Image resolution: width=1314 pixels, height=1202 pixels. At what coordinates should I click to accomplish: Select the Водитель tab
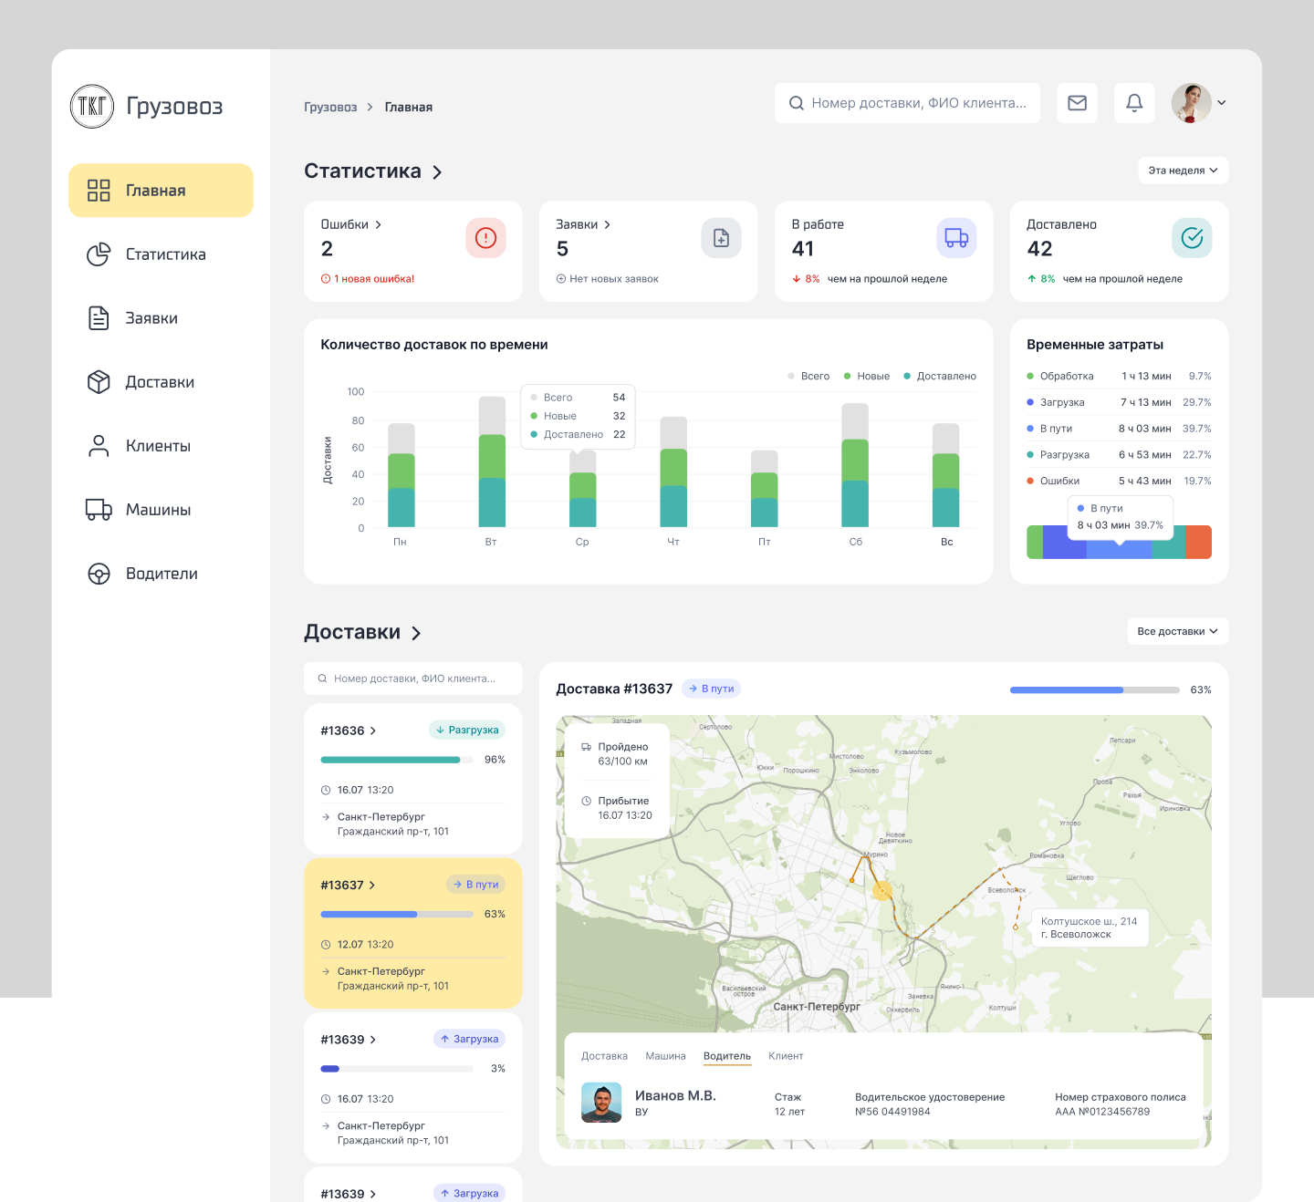click(727, 1056)
